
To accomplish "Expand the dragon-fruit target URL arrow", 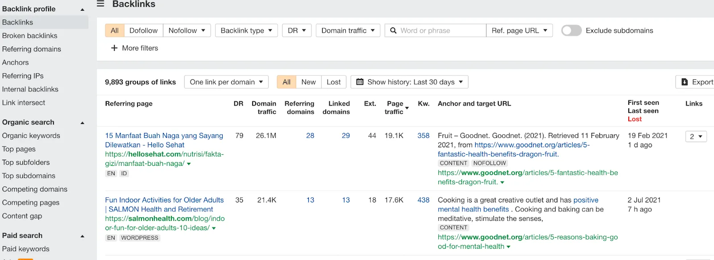I will pos(502,182).
